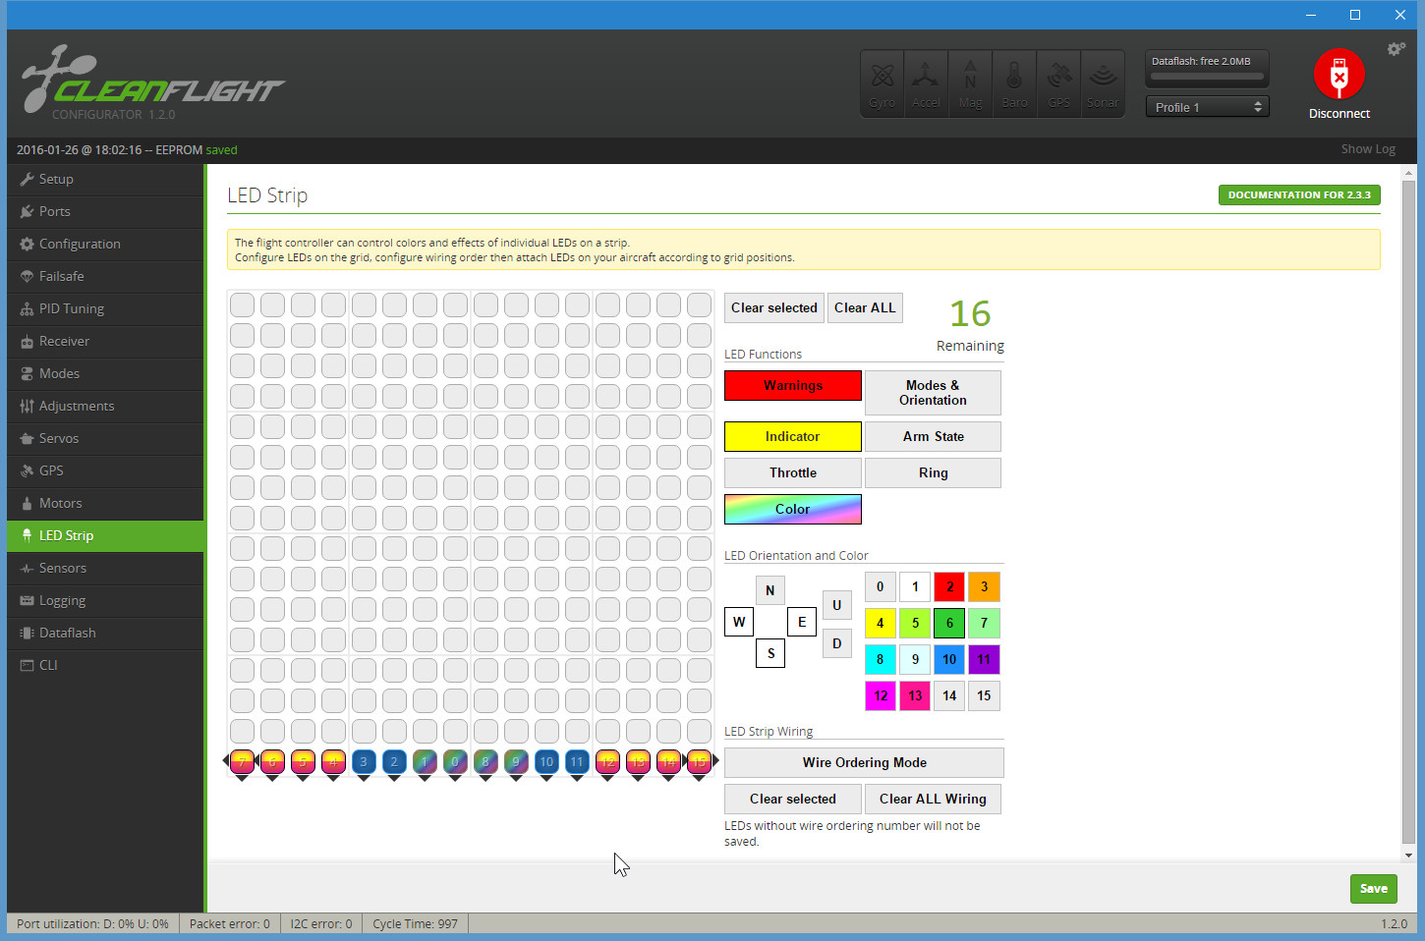This screenshot has width=1425, height=941.
Task: Select E orientation
Action: [x=802, y=622]
